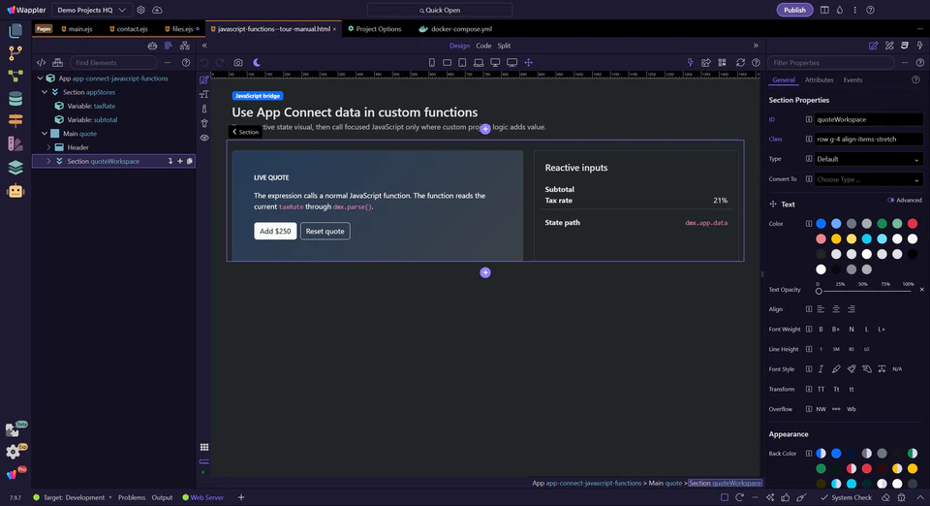Viewport: 930px width, 506px height.
Task: Toggle the grid overlay icon at canvas bottom
Action: [x=204, y=447]
